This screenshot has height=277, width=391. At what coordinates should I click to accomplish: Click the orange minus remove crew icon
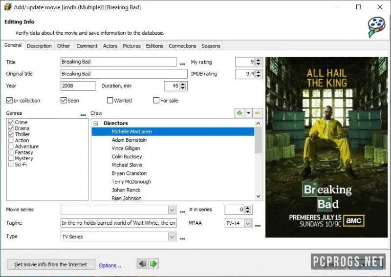tap(258, 113)
